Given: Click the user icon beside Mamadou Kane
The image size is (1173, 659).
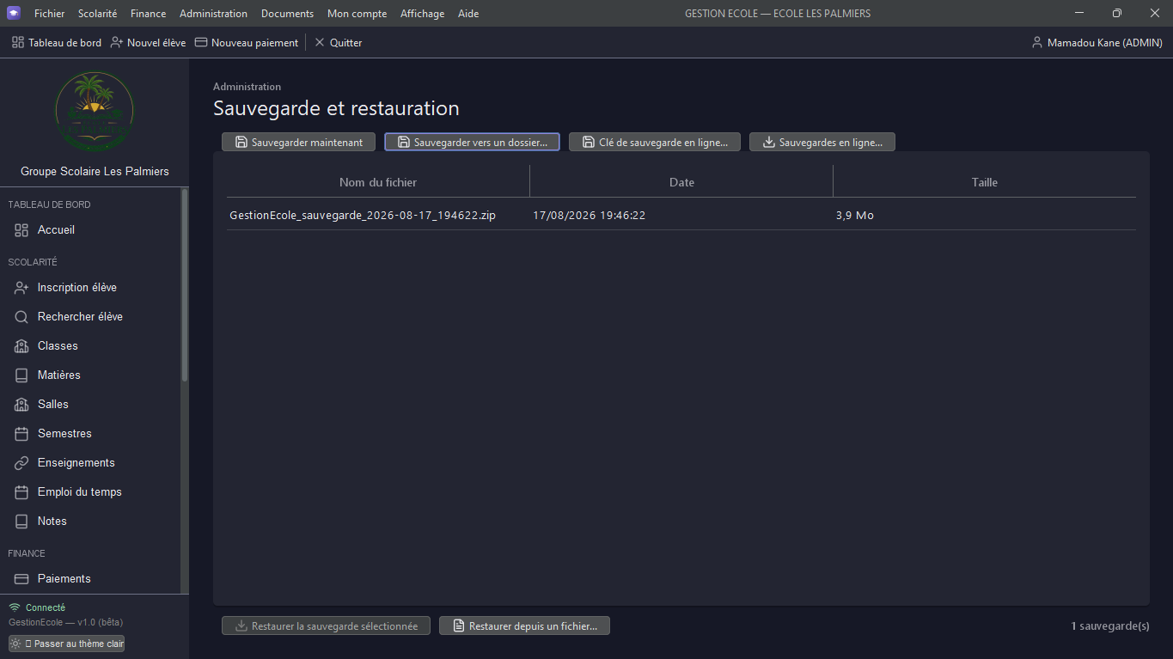Looking at the screenshot, I should pyautogui.click(x=1037, y=42).
